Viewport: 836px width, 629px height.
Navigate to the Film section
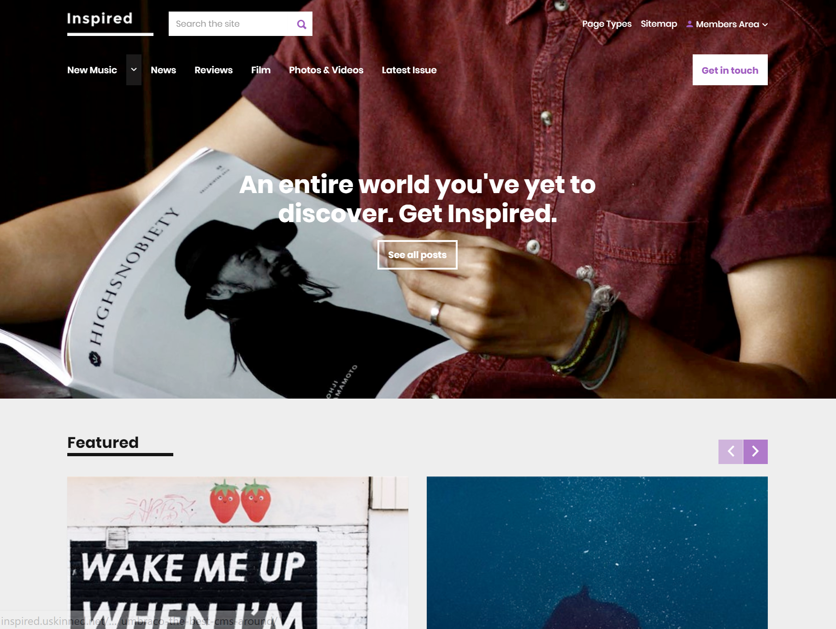(x=261, y=70)
